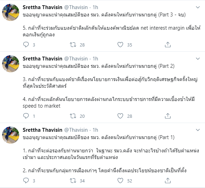Viewport: 205px width, 188px height.
Task: Reply to the Part 2 tweet
Action: click(x=26, y=116)
